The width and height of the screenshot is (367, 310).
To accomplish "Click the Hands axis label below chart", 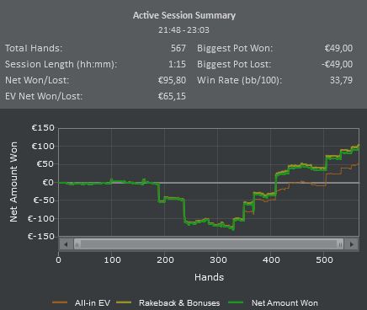I will 209,277.
